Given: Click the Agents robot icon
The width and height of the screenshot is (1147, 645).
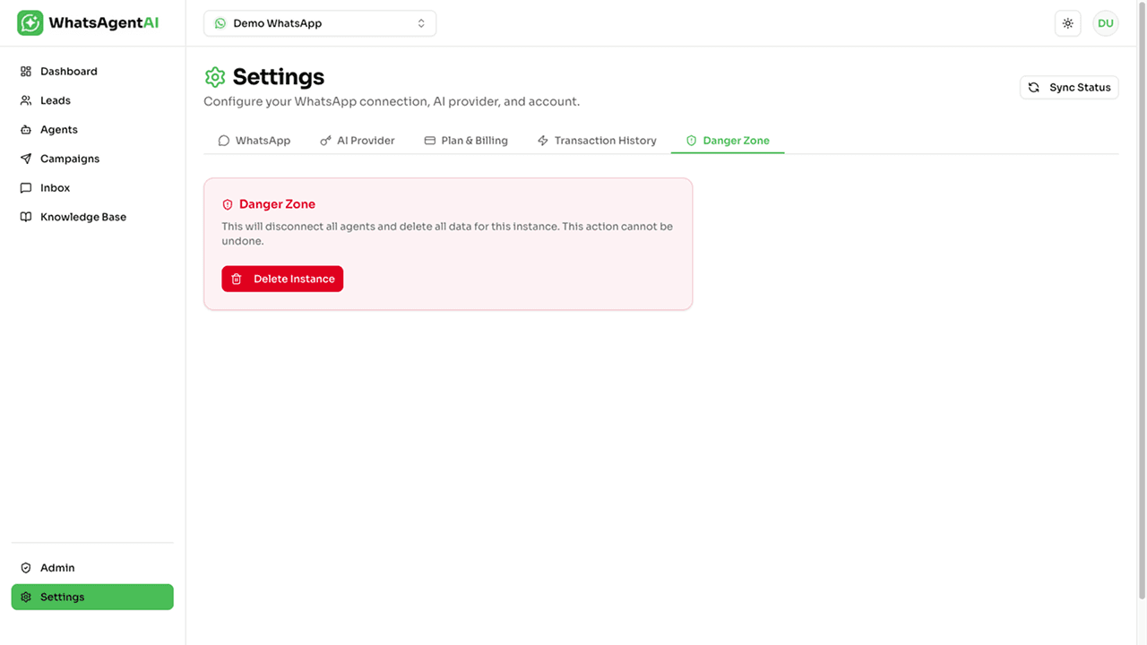Looking at the screenshot, I should [26, 130].
